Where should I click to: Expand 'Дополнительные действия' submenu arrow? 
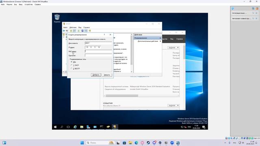tap(160, 41)
